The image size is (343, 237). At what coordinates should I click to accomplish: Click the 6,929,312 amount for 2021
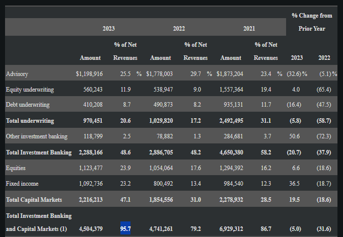coord(231,229)
